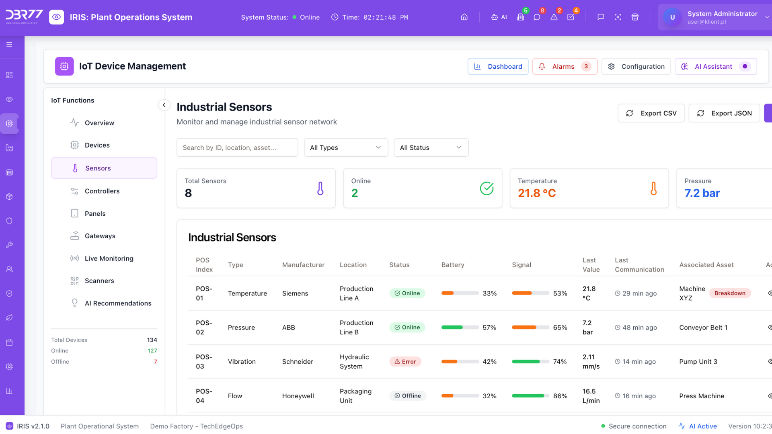Open warning alerts icon with badge 2
The width and height of the screenshot is (772, 434).
click(554, 17)
